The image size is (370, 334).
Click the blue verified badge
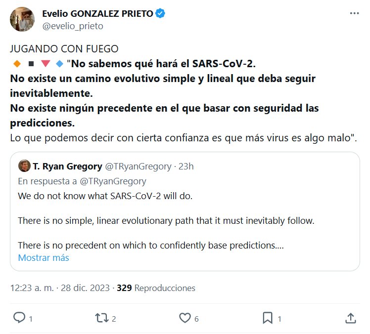pos(160,14)
